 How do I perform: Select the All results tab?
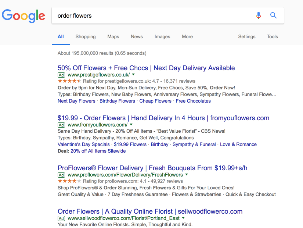coord(61,36)
